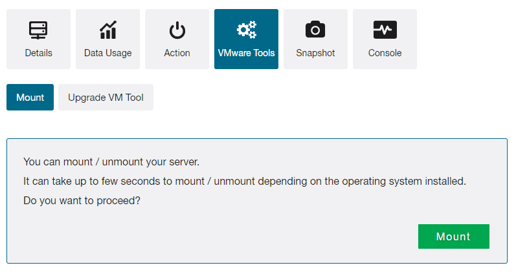Open the Details server tab
Screen dimensions: 516x272
38,39
